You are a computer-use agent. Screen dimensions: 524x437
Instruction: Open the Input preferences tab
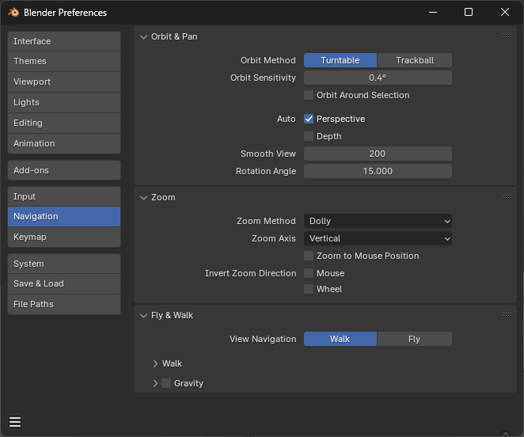point(64,196)
